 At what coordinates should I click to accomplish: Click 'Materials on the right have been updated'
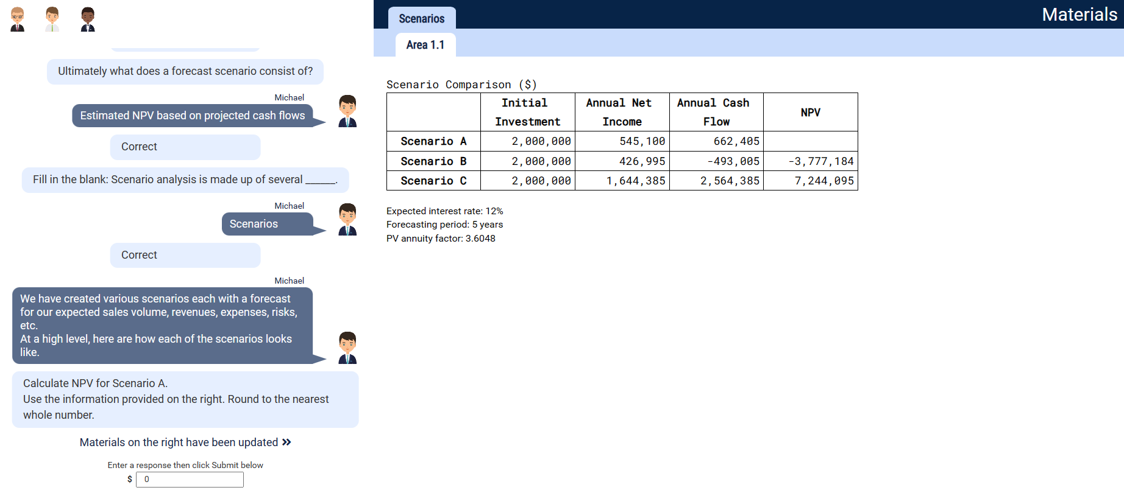(x=179, y=442)
